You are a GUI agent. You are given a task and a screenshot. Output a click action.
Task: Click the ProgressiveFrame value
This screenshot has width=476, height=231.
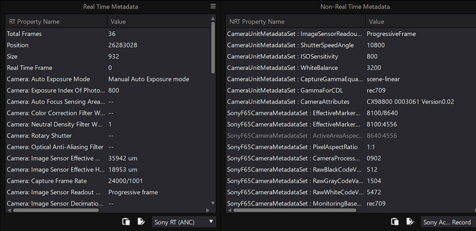click(x=391, y=34)
